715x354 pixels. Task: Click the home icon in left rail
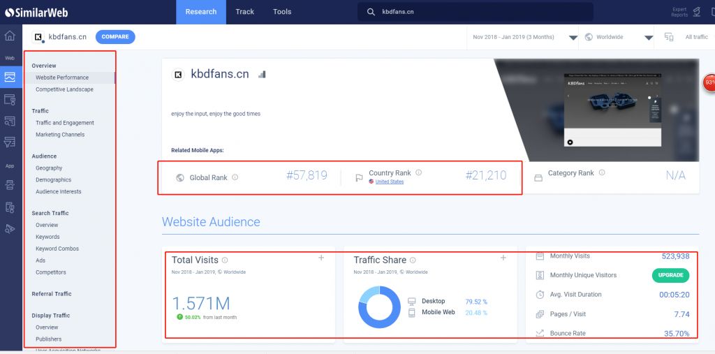(10, 36)
